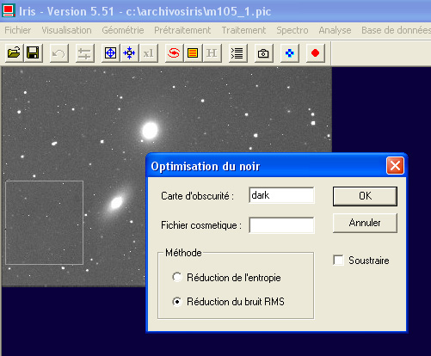Image resolution: width=431 pixels, height=356 pixels.
Task: Click the red circular arrows icon
Action: pyautogui.click(x=175, y=53)
